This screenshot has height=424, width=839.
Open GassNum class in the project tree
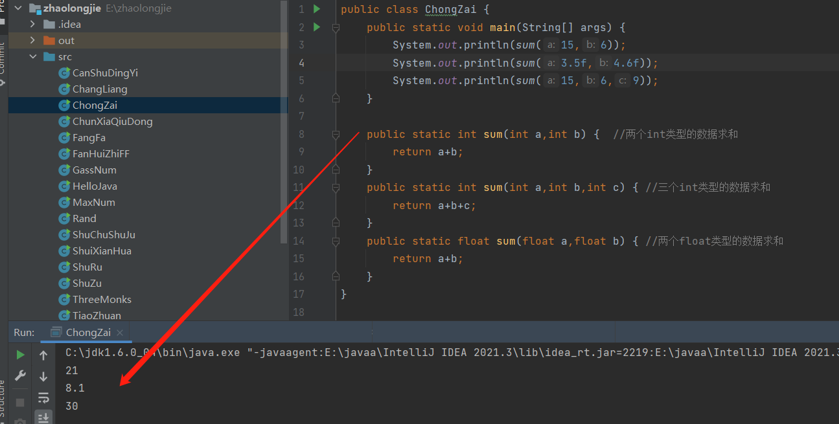[x=95, y=170]
